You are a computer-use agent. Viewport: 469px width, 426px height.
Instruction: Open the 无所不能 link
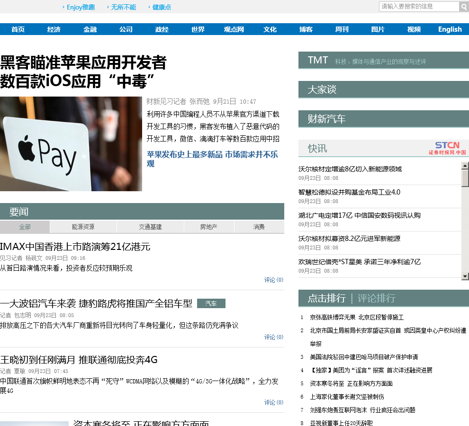coord(123,7)
